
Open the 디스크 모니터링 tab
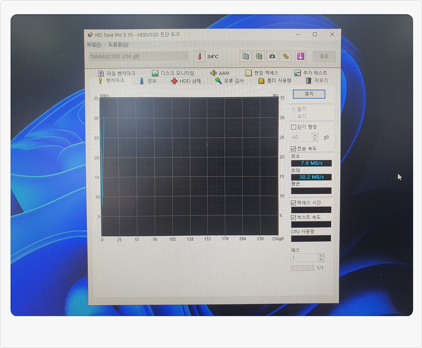click(173, 73)
